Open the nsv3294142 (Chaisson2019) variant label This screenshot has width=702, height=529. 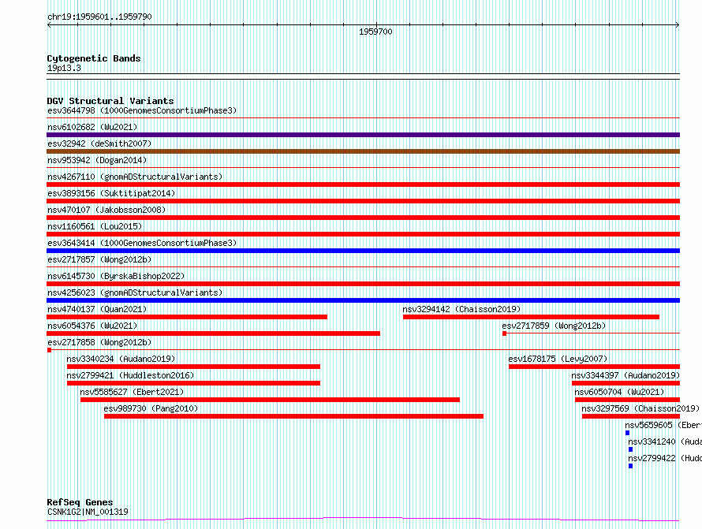[x=461, y=309]
